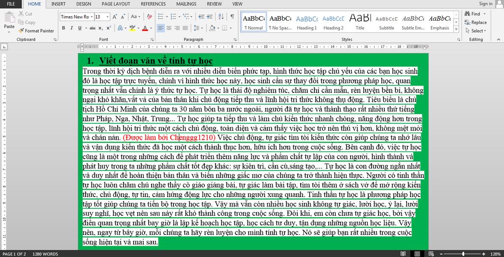Grow the font size
The height and width of the screenshot is (257, 504).
click(x=114, y=17)
